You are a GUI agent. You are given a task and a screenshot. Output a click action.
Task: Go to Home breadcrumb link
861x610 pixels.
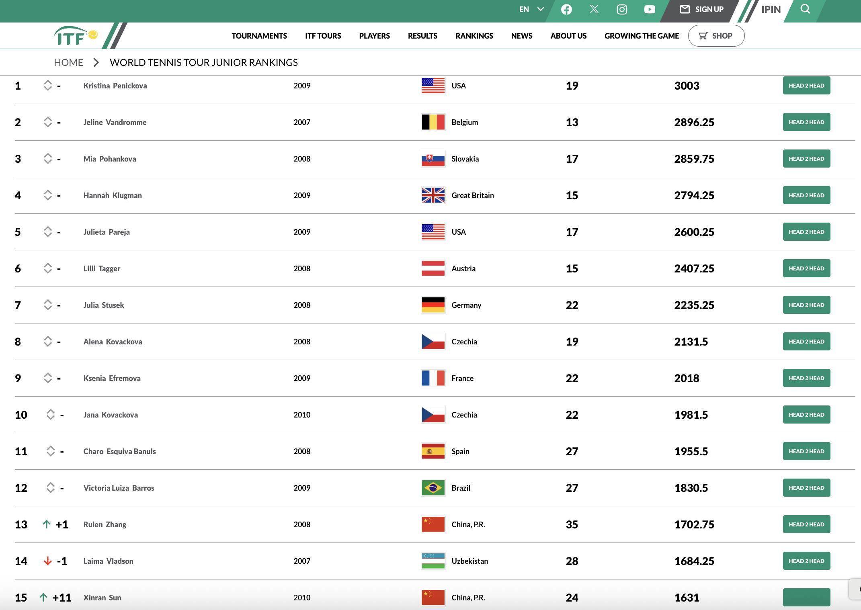[x=68, y=62]
